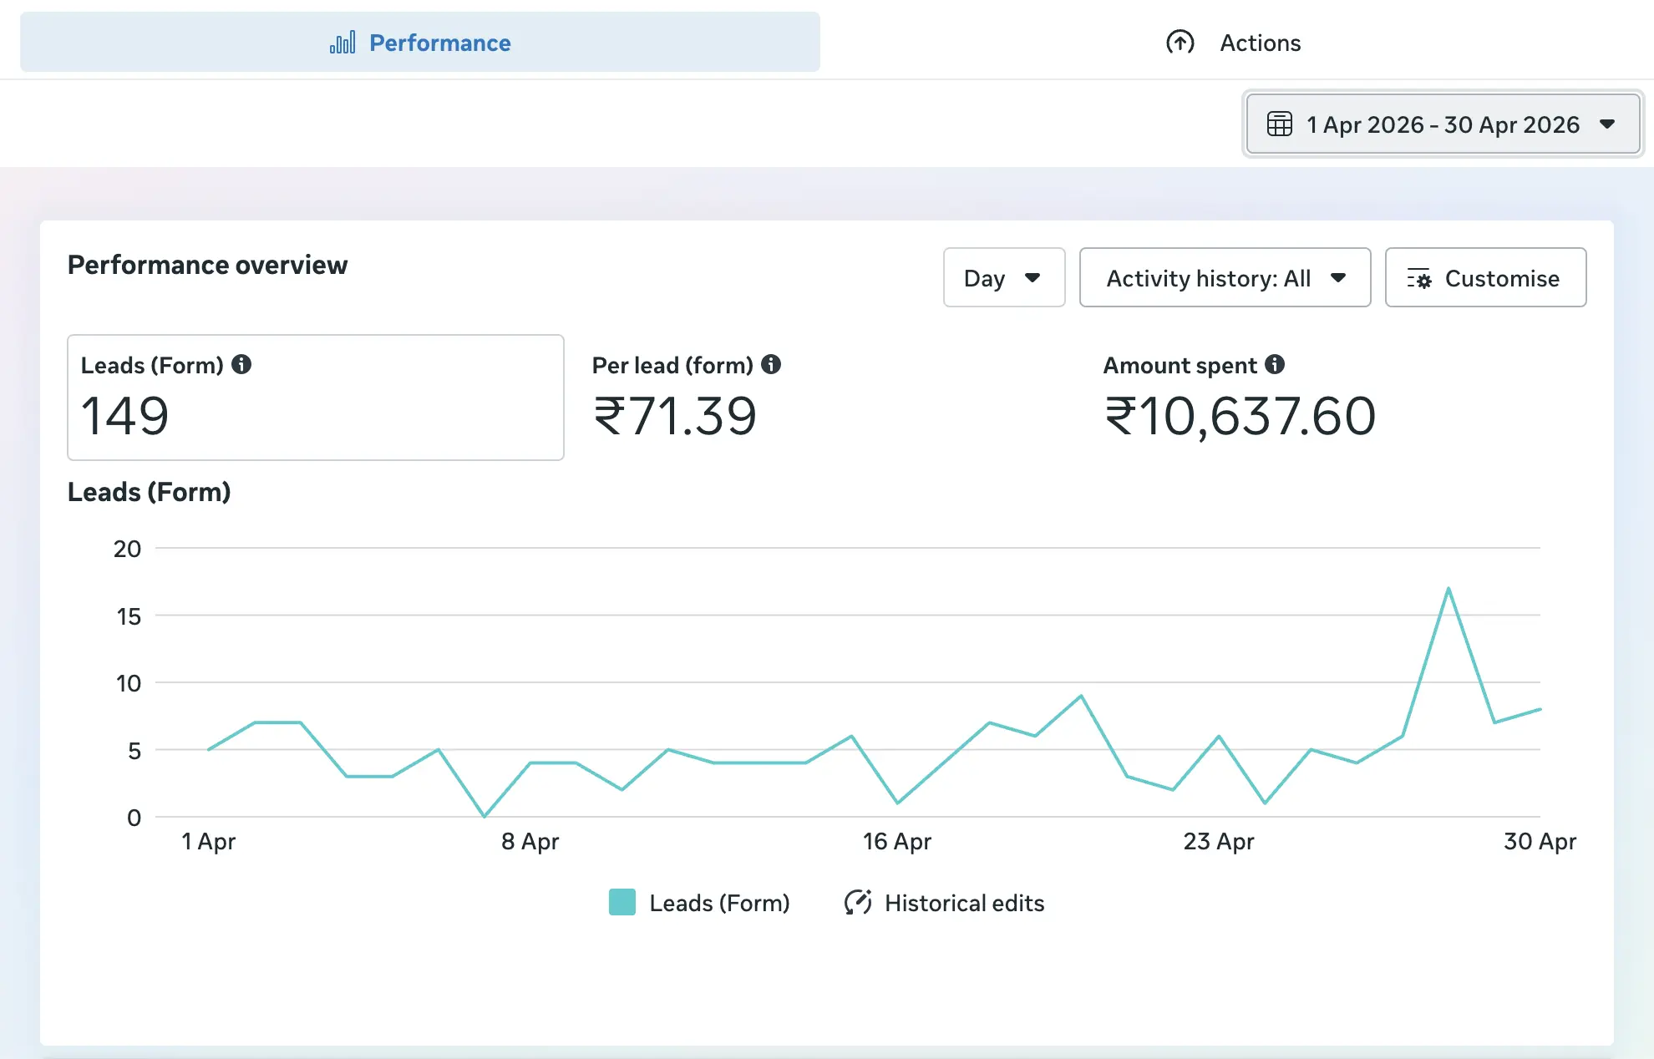Click the chart's peak data point

click(1449, 589)
